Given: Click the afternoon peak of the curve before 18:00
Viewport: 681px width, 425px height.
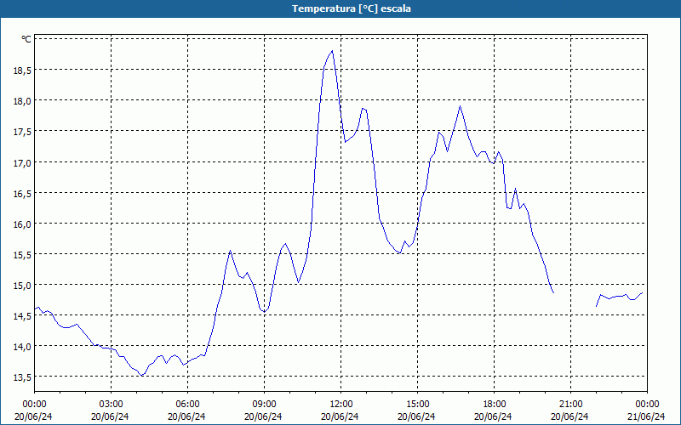Looking at the screenshot, I should [x=460, y=105].
